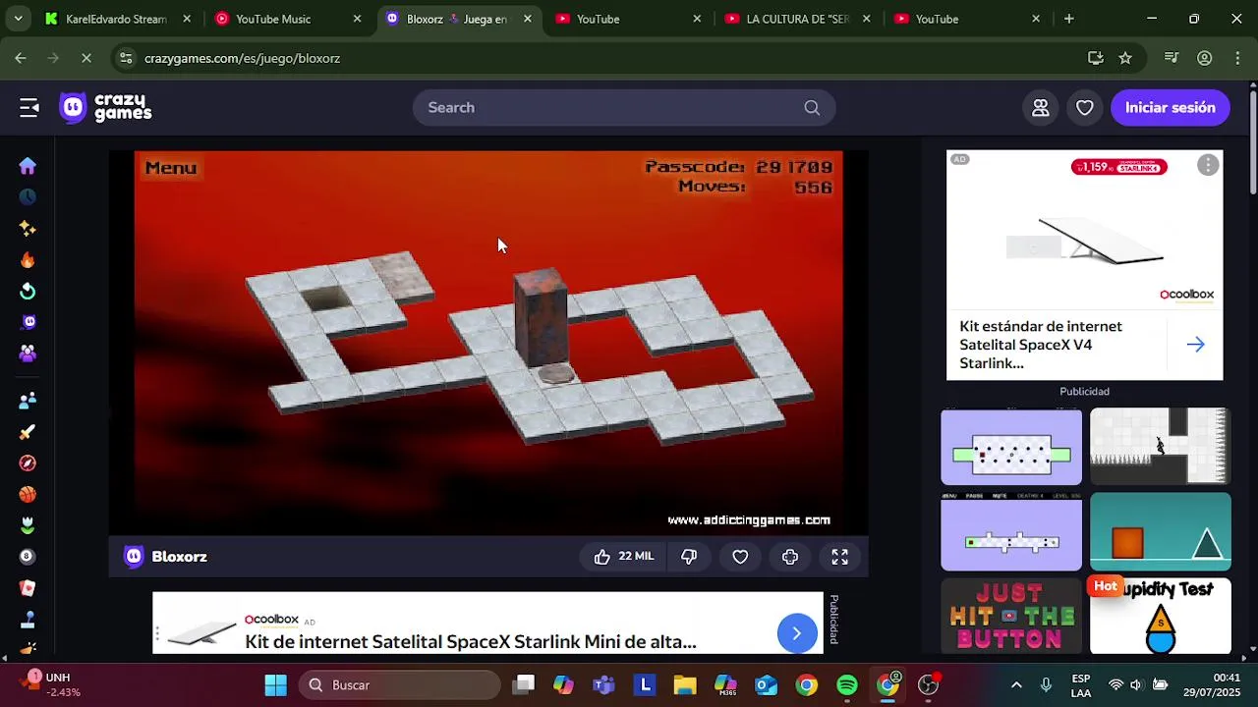Click the address bar URL

click(x=243, y=58)
